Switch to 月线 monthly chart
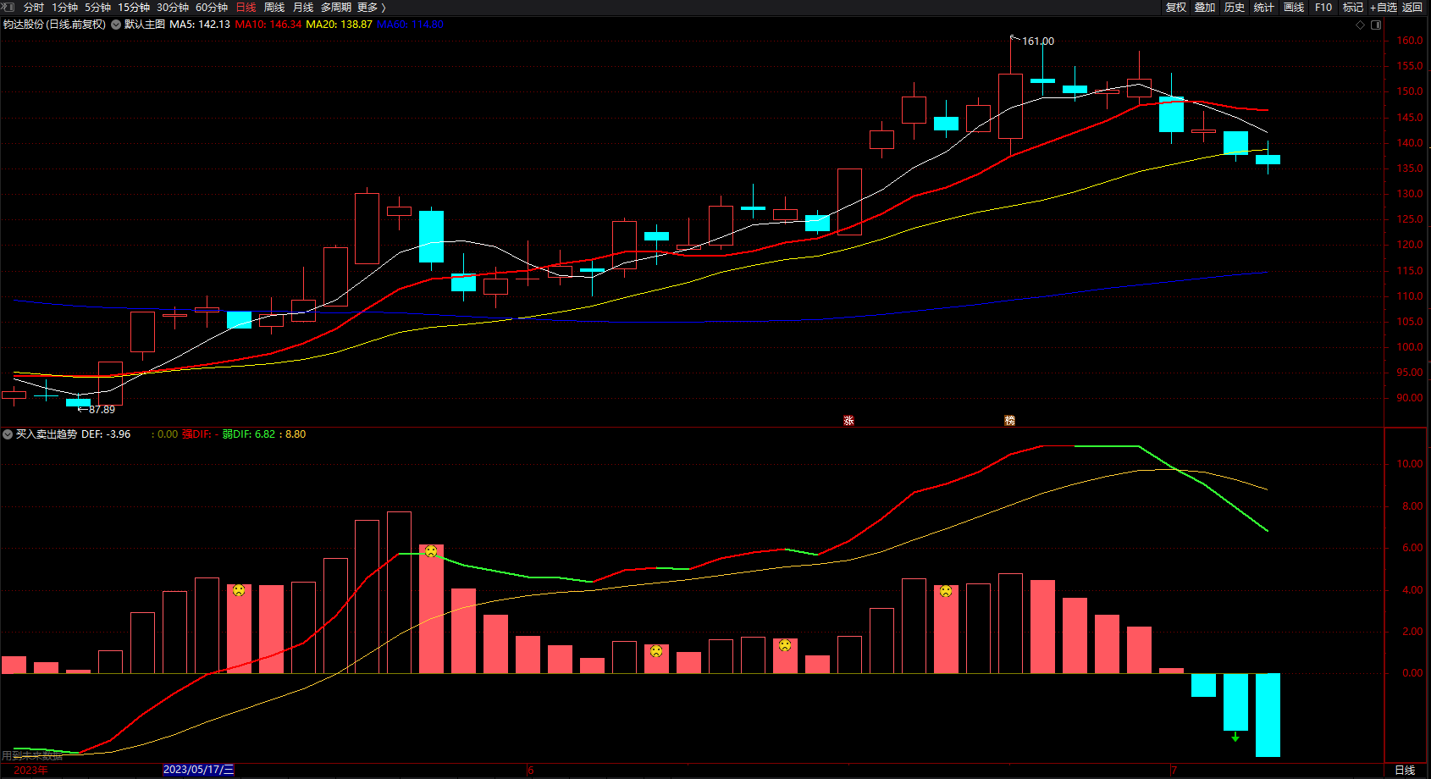The height and width of the screenshot is (779, 1431). pyautogui.click(x=303, y=7)
